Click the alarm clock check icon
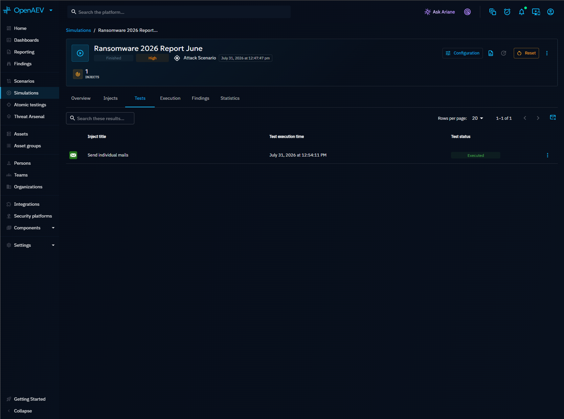 click(x=507, y=12)
